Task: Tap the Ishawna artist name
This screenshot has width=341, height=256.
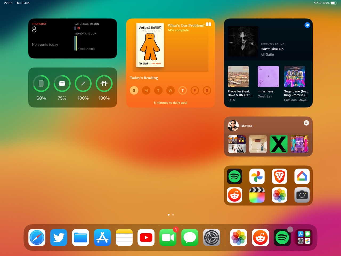Action: pyautogui.click(x=246, y=126)
